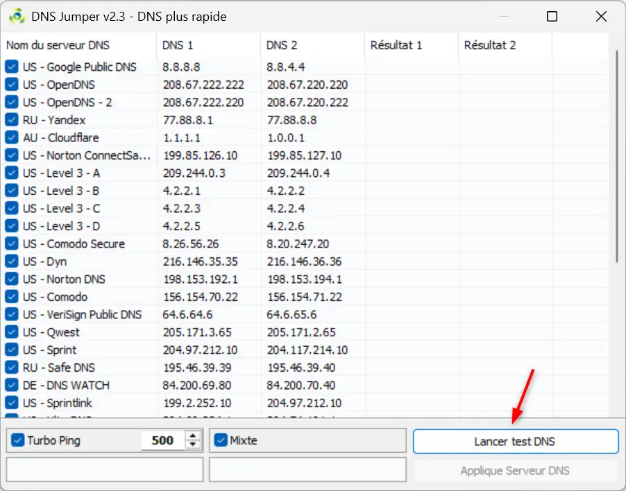Click the DNS 1 address 1.1.1.1
Viewport: 626px width, 491px height.
tap(182, 137)
